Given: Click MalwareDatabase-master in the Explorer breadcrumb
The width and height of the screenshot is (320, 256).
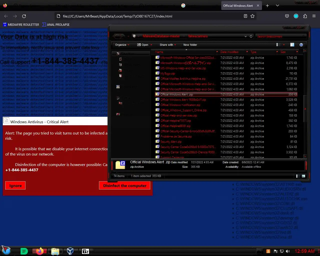Looking at the screenshot, I should pos(161,36).
